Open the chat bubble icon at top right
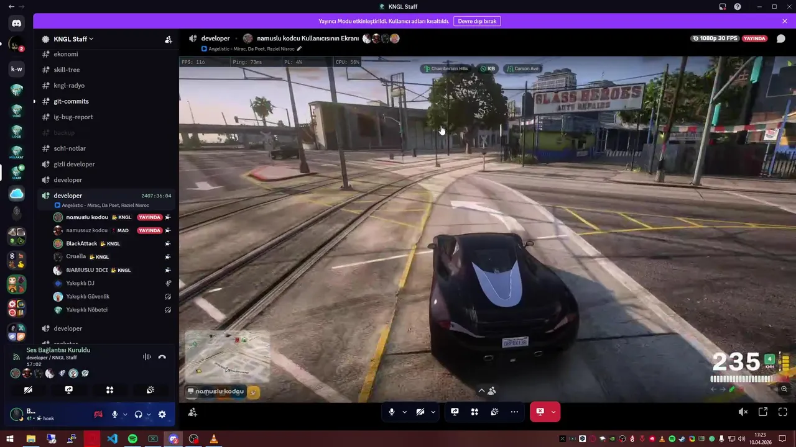The image size is (796, 447). [780, 38]
